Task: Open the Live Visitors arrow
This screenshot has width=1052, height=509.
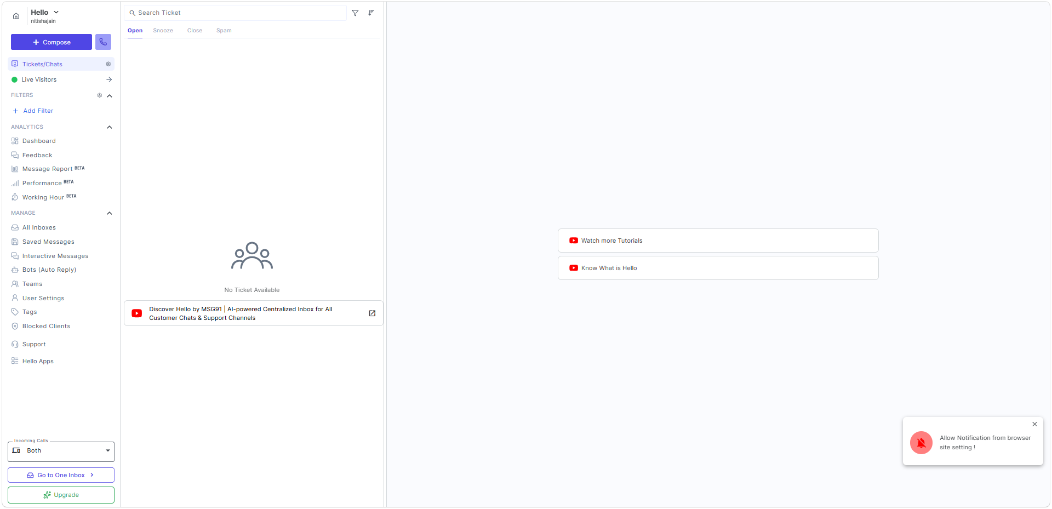Action: (109, 79)
